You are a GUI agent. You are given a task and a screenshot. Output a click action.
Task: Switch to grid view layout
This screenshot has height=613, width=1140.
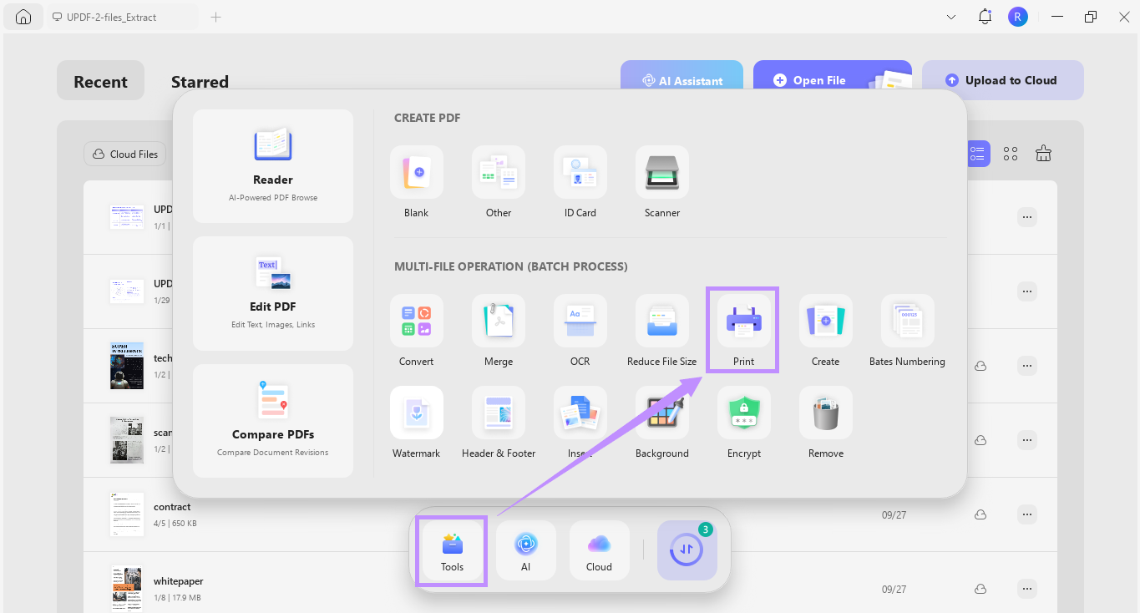point(1011,154)
